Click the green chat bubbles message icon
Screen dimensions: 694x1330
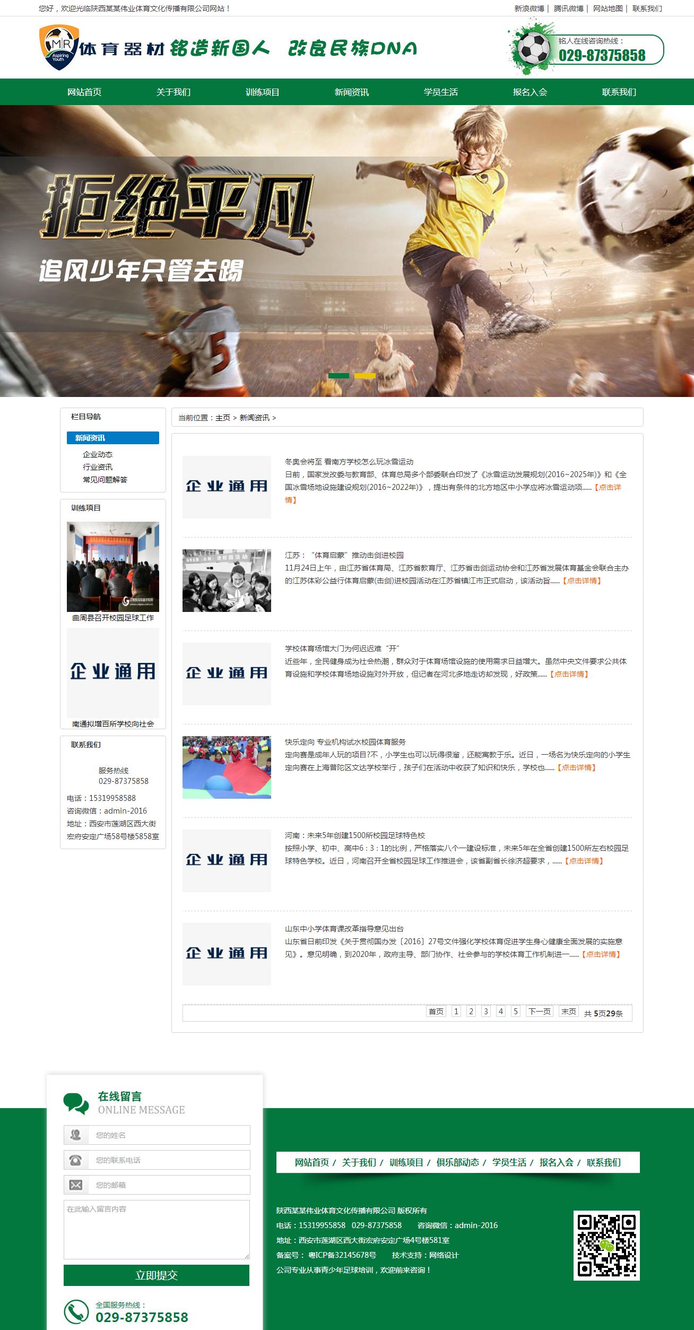click(x=76, y=1103)
